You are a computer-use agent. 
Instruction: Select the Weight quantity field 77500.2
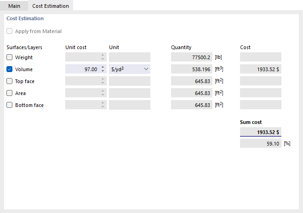[x=192, y=57]
